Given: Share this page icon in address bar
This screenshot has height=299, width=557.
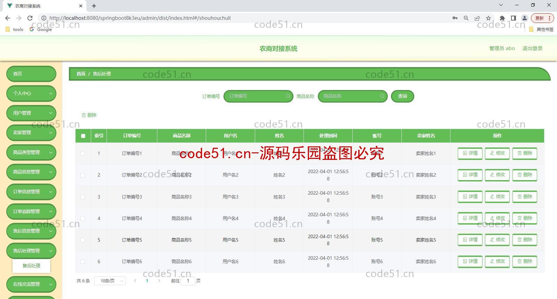Looking at the screenshot, I should coord(477,18).
